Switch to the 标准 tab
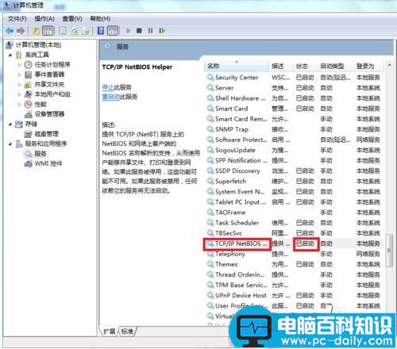The image size is (397, 349). [127, 332]
